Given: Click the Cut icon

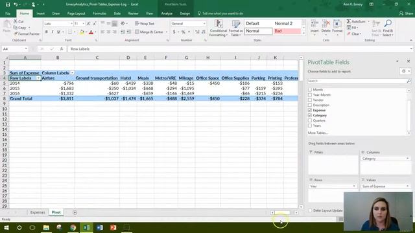Looking at the screenshot, I should (19, 21).
